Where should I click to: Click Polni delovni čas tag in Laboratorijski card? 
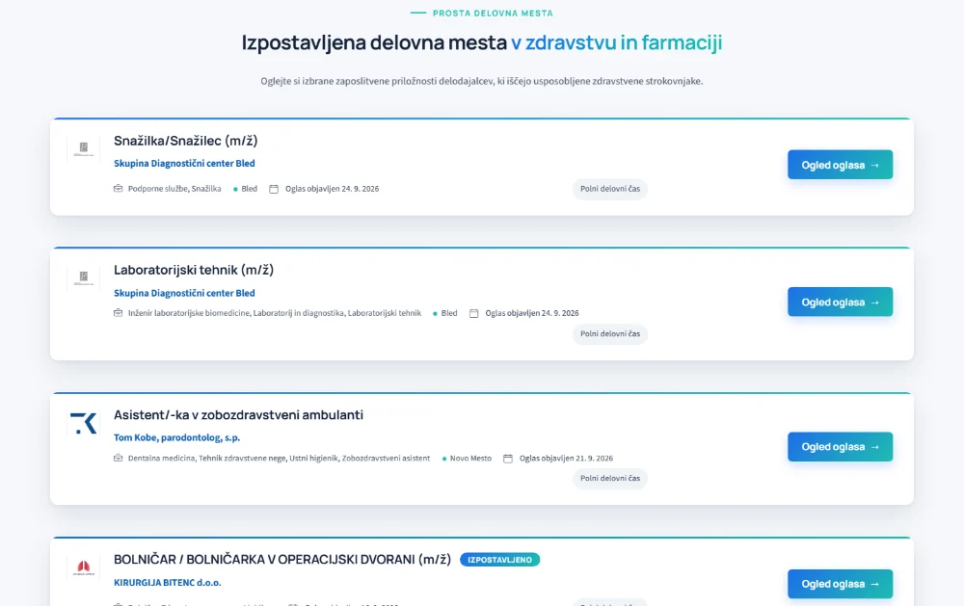click(610, 333)
